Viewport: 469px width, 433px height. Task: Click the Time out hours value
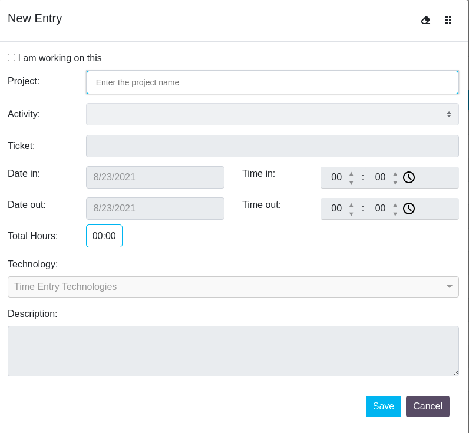pyautogui.click(x=336, y=208)
